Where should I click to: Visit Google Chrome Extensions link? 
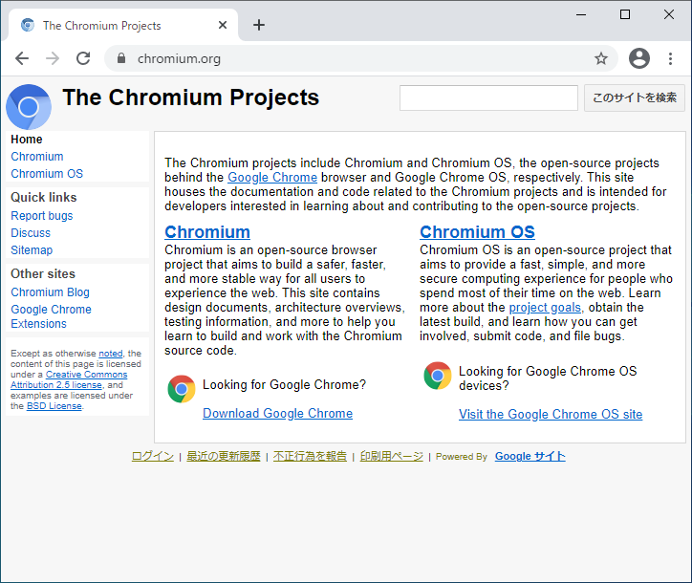point(51,316)
